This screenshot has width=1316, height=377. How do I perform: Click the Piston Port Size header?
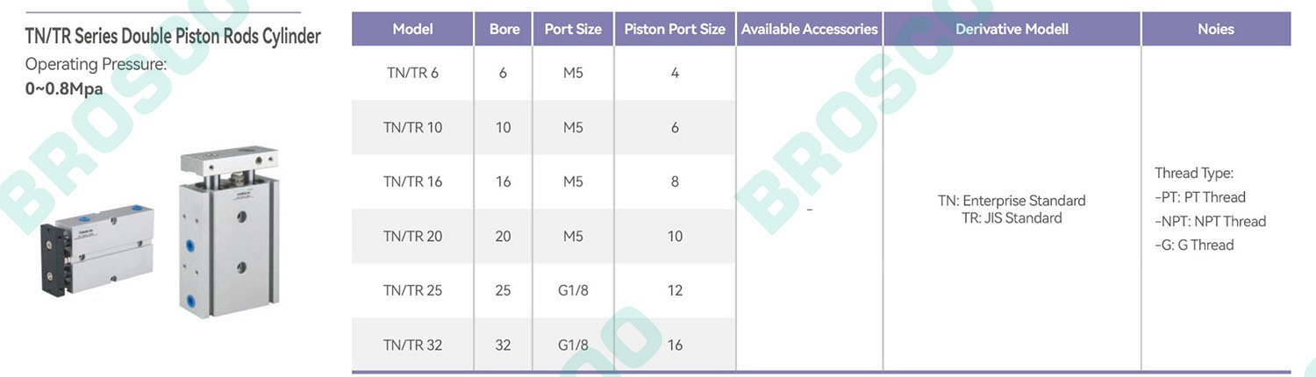675,29
